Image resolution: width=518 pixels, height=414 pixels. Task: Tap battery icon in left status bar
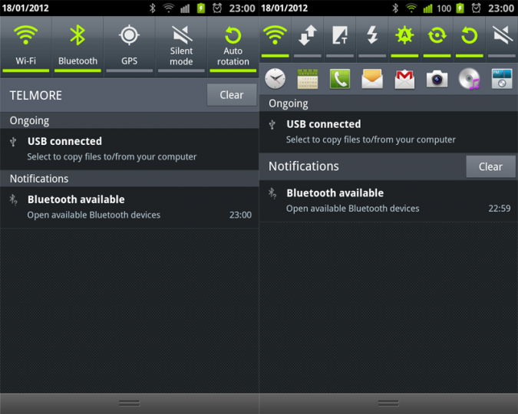pyautogui.click(x=201, y=8)
